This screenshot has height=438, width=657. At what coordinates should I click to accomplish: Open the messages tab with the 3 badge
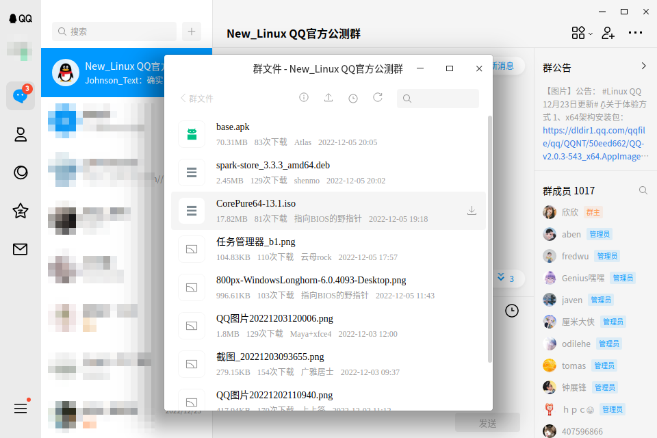pos(20,96)
